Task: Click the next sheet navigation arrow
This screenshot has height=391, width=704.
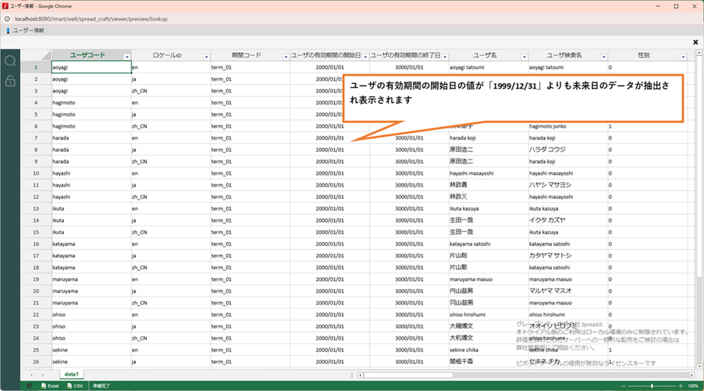Action: pyautogui.click(x=43, y=375)
